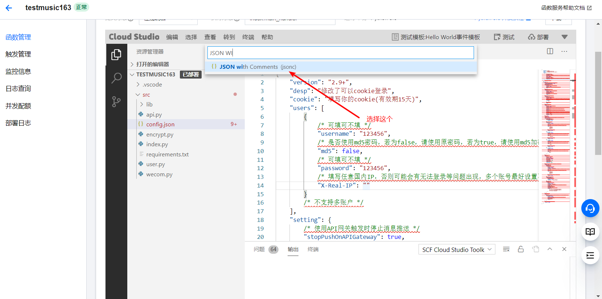This screenshot has width=602, height=299.
Task: Open the customer service headset button
Action: coord(590,208)
